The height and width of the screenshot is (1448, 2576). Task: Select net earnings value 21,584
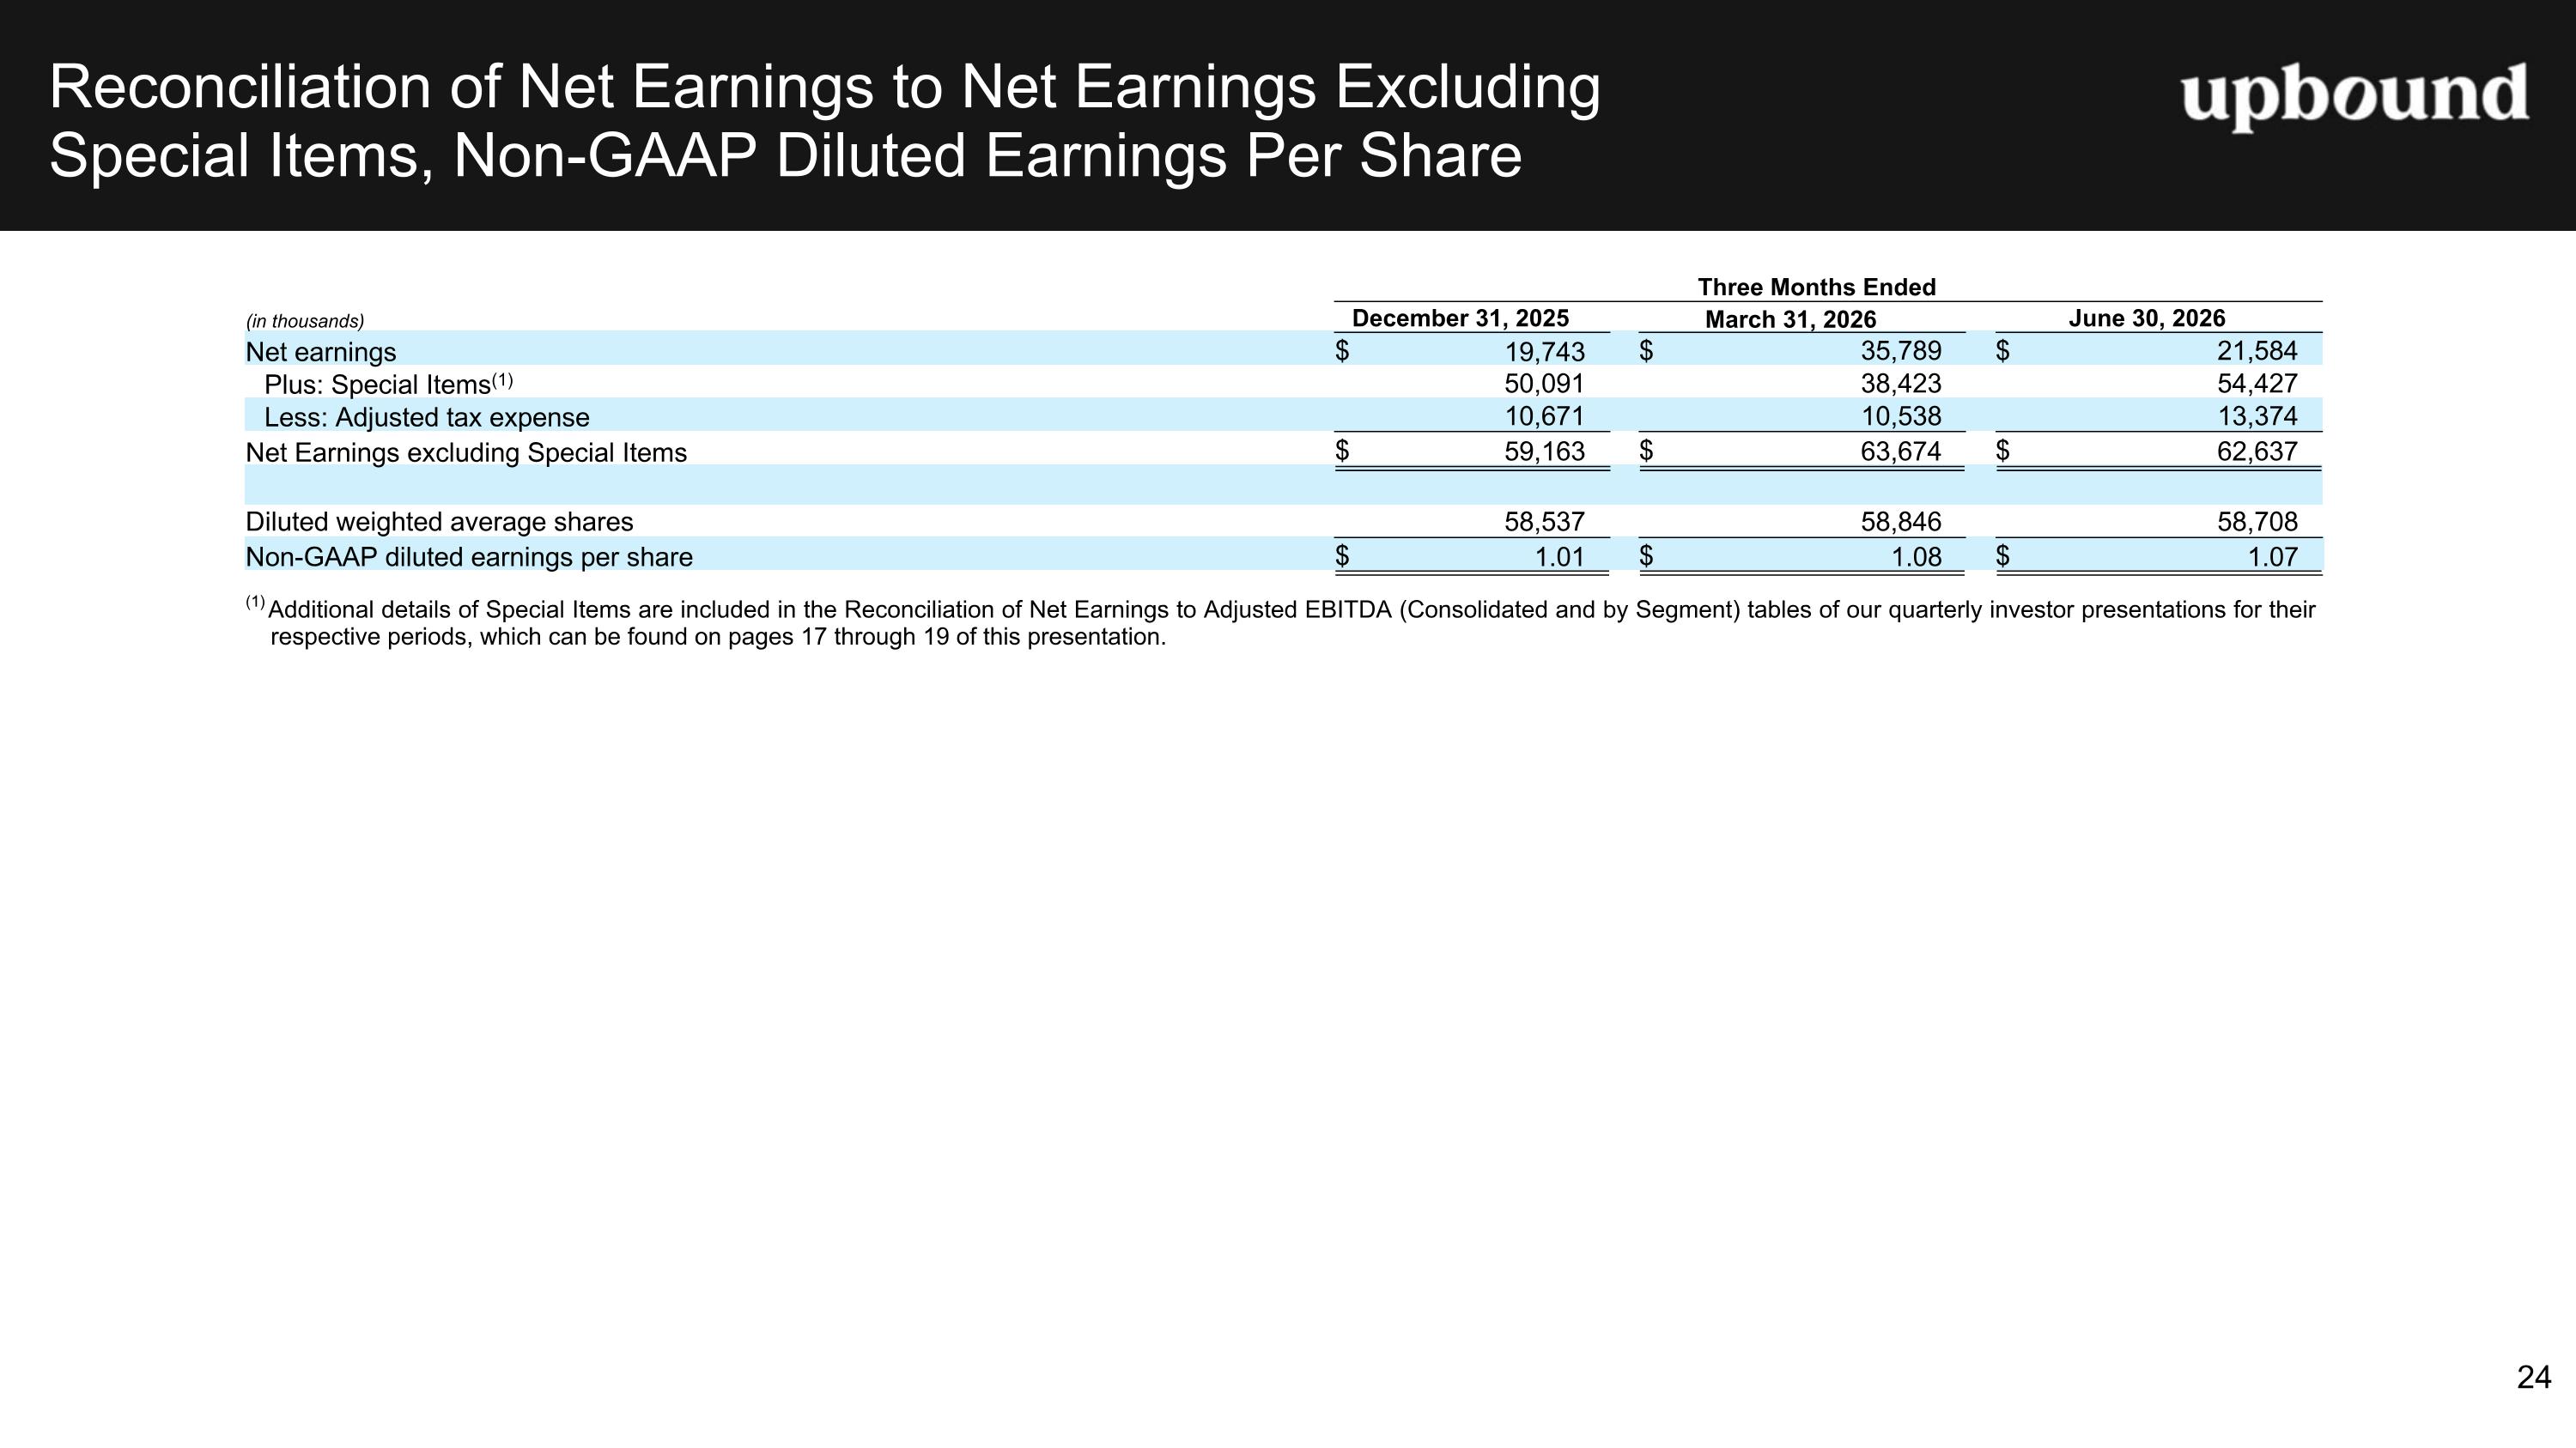coord(2257,351)
